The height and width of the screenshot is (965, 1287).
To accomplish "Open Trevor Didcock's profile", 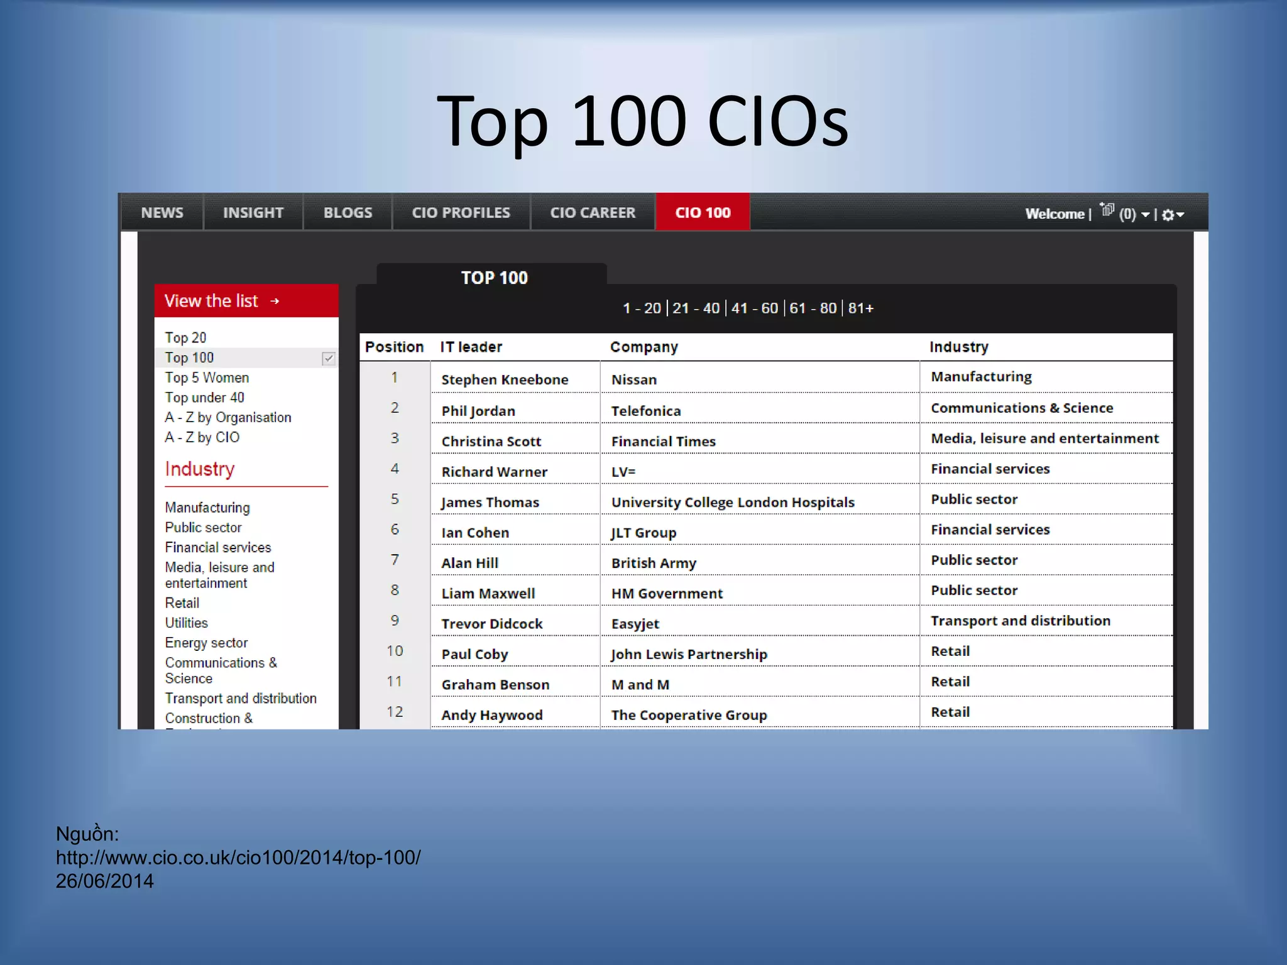I will 492,624.
